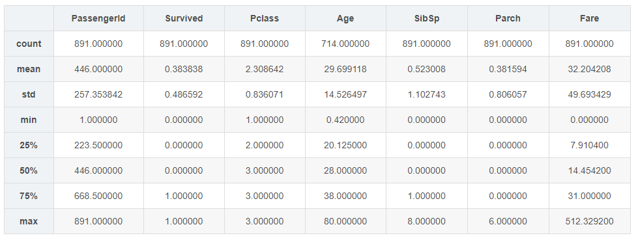This screenshot has height=240, width=638.
Task: Click the count row label
Action: [29, 44]
